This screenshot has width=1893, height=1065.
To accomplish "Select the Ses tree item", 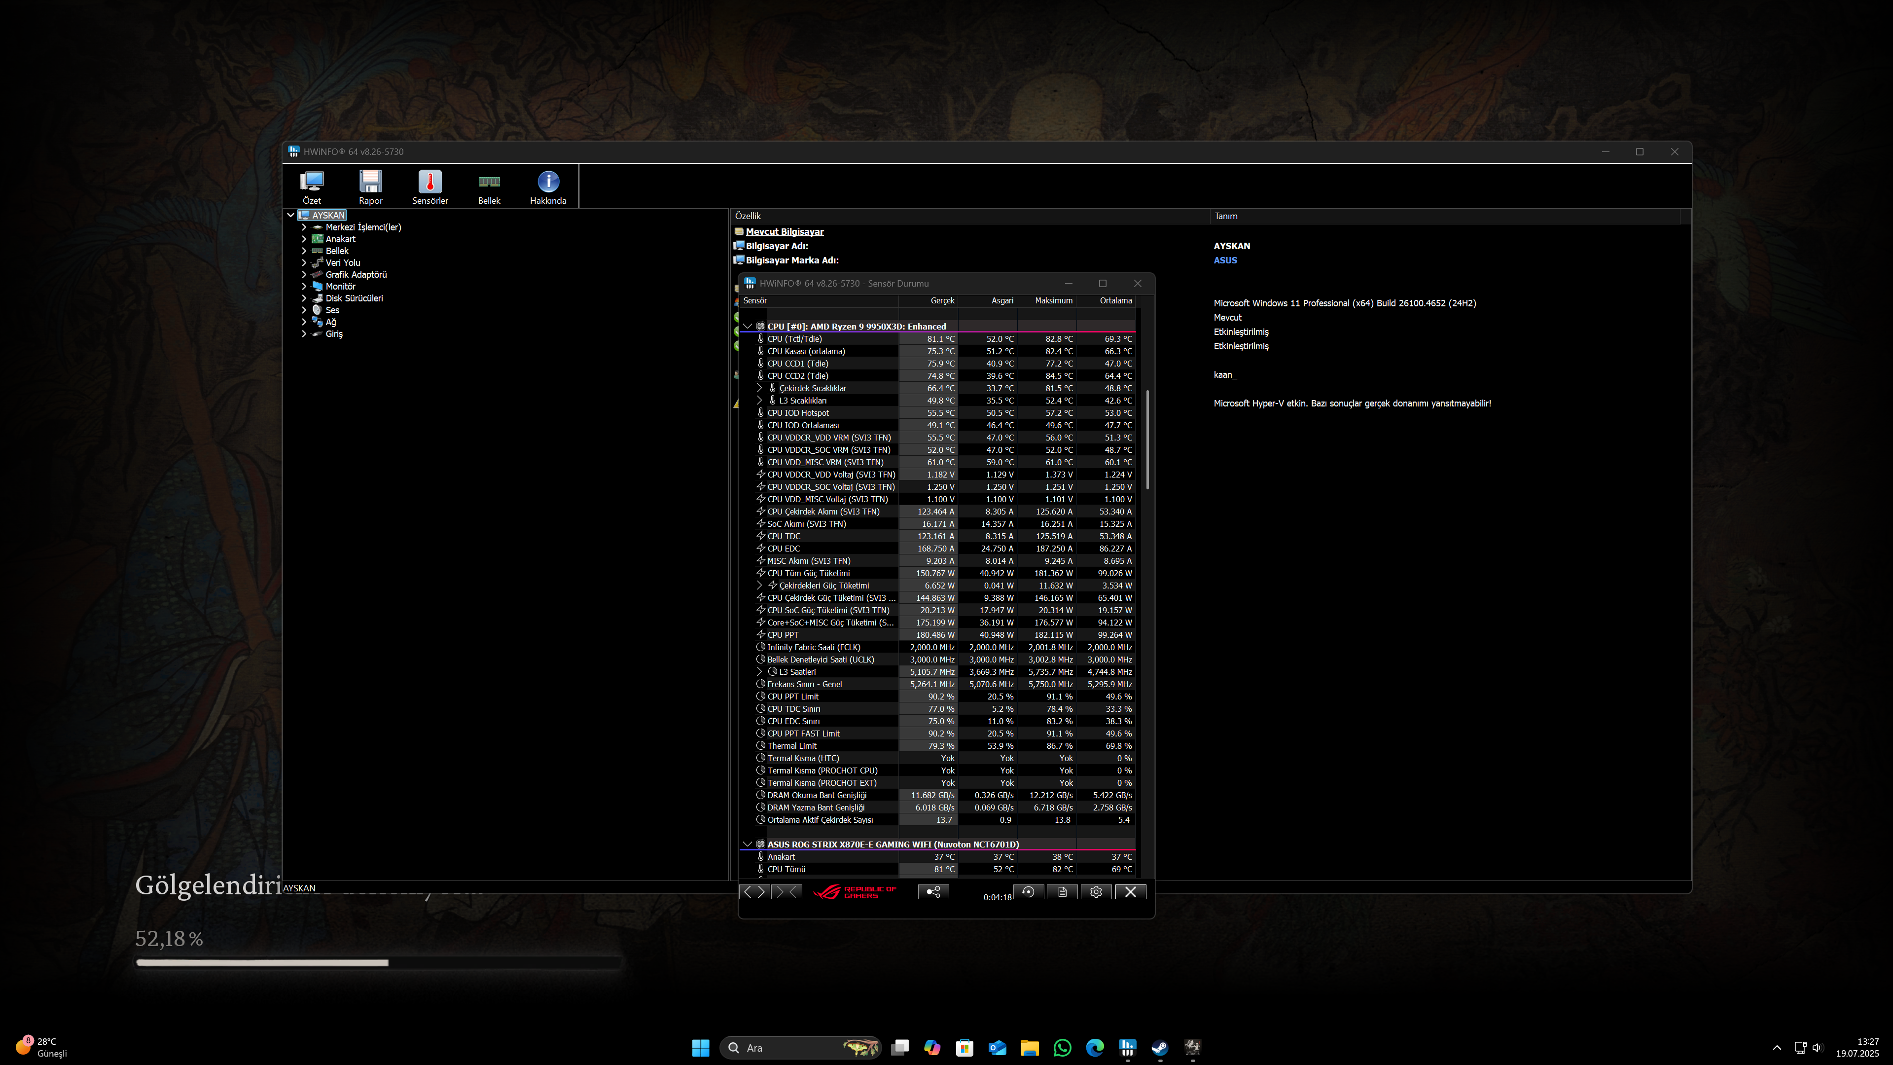I will (x=332, y=310).
